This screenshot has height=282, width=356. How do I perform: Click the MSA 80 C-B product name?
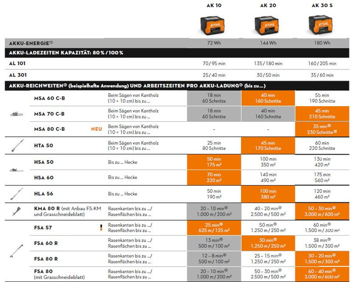coord(50,129)
